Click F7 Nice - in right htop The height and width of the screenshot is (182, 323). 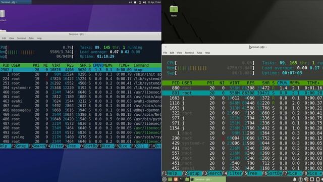(292, 173)
